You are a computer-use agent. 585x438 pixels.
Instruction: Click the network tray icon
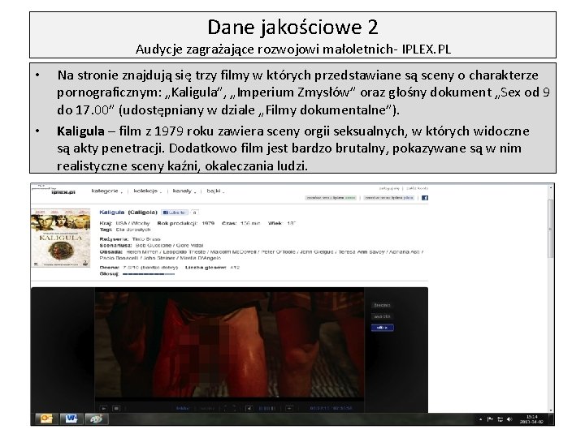tap(500, 419)
